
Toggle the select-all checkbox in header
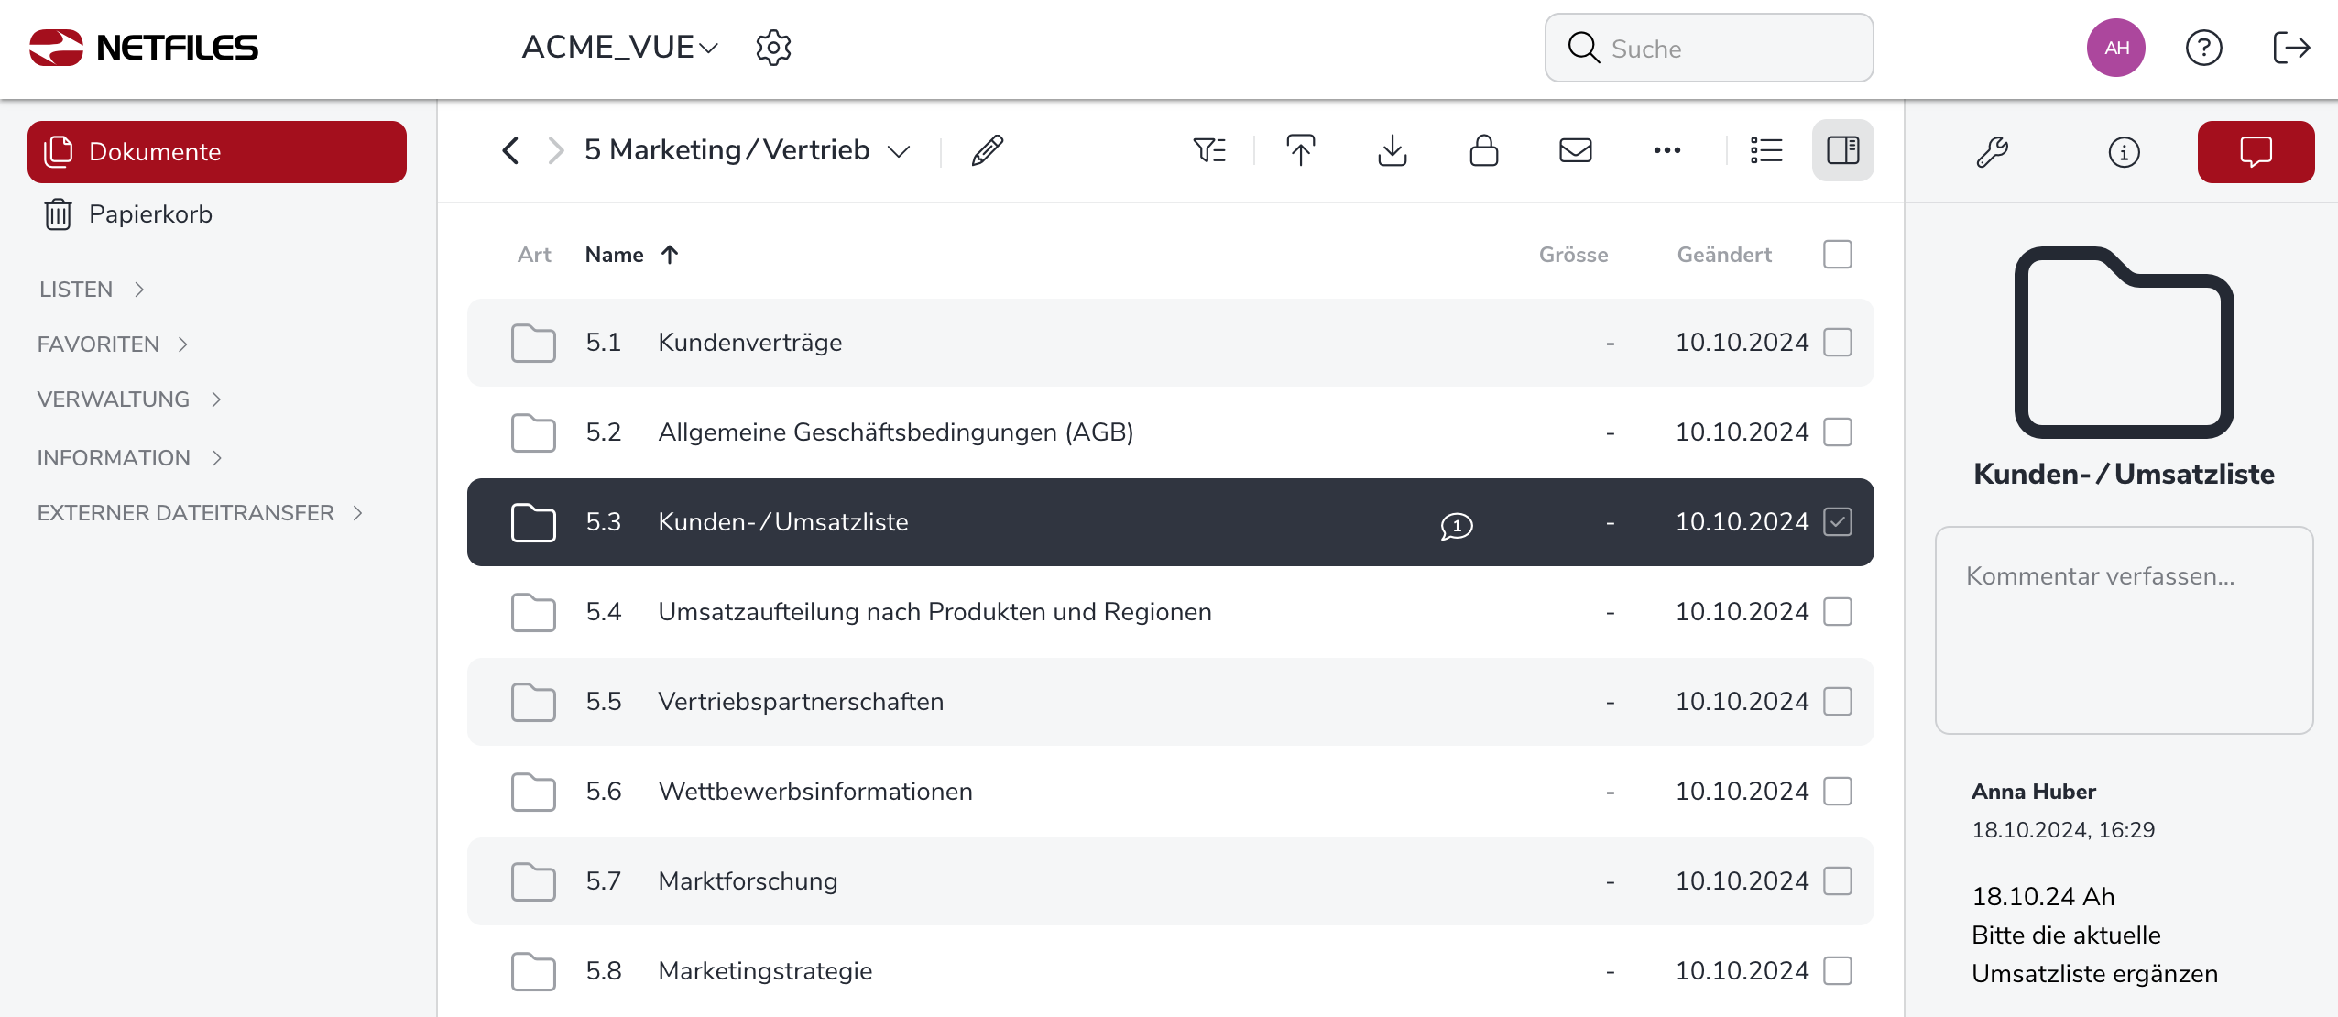(x=1837, y=255)
